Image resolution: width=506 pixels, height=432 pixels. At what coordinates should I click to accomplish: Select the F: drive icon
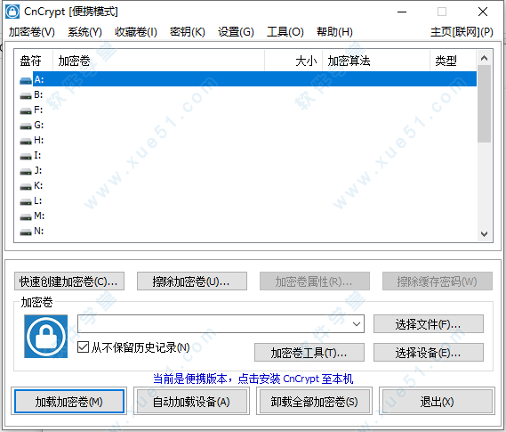click(x=26, y=110)
